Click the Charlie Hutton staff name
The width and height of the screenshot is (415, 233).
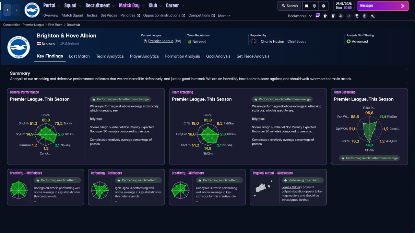point(272,41)
